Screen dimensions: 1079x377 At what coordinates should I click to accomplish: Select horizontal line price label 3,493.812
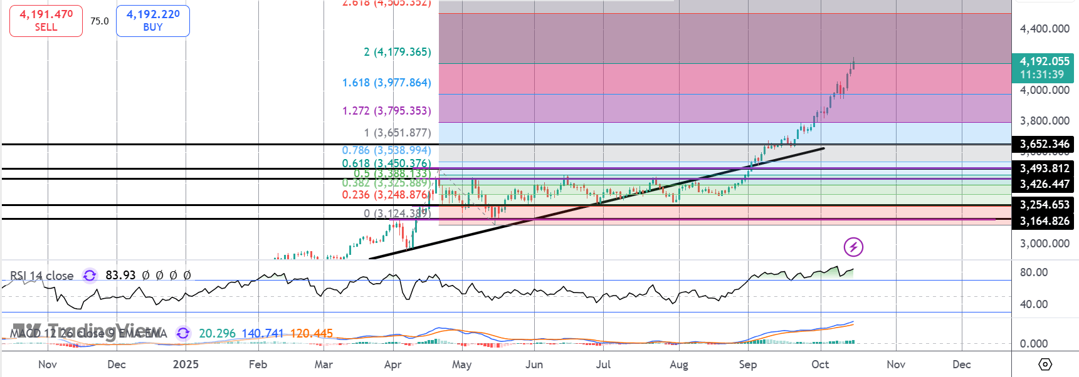pyautogui.click(x=1044, y=168)
